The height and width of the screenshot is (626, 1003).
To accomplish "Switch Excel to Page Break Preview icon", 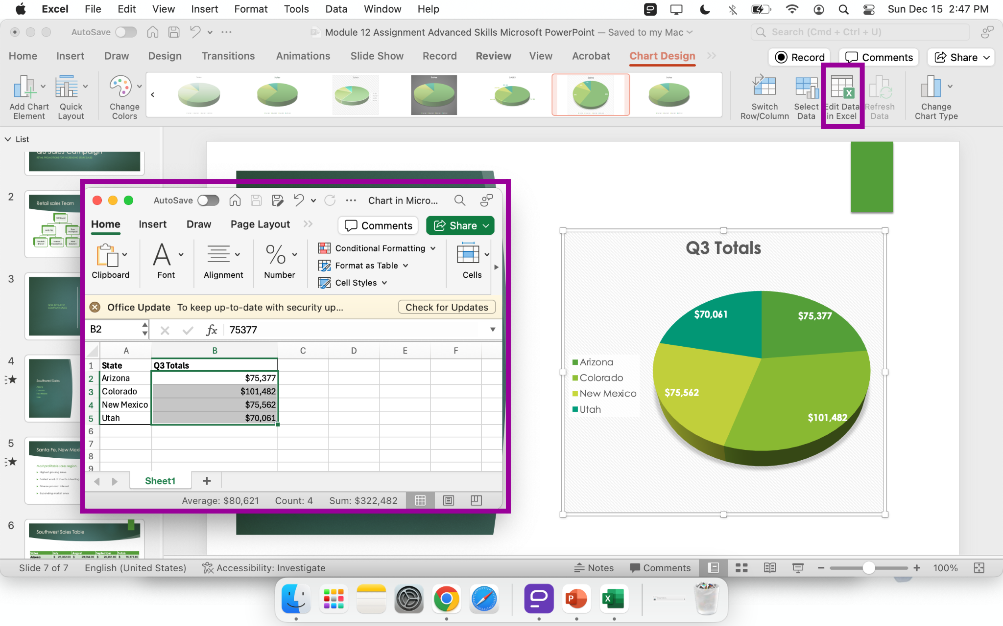I will pyautogui.click(x=476, y=500).
